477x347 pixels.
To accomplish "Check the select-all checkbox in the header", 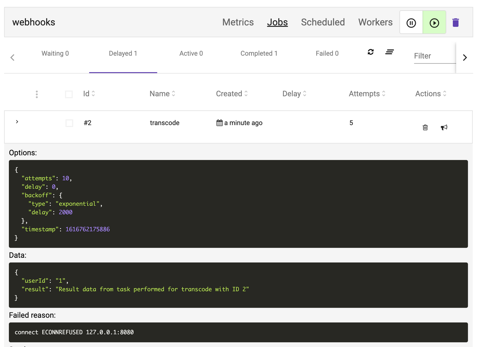I will click(x=69, y=94).
